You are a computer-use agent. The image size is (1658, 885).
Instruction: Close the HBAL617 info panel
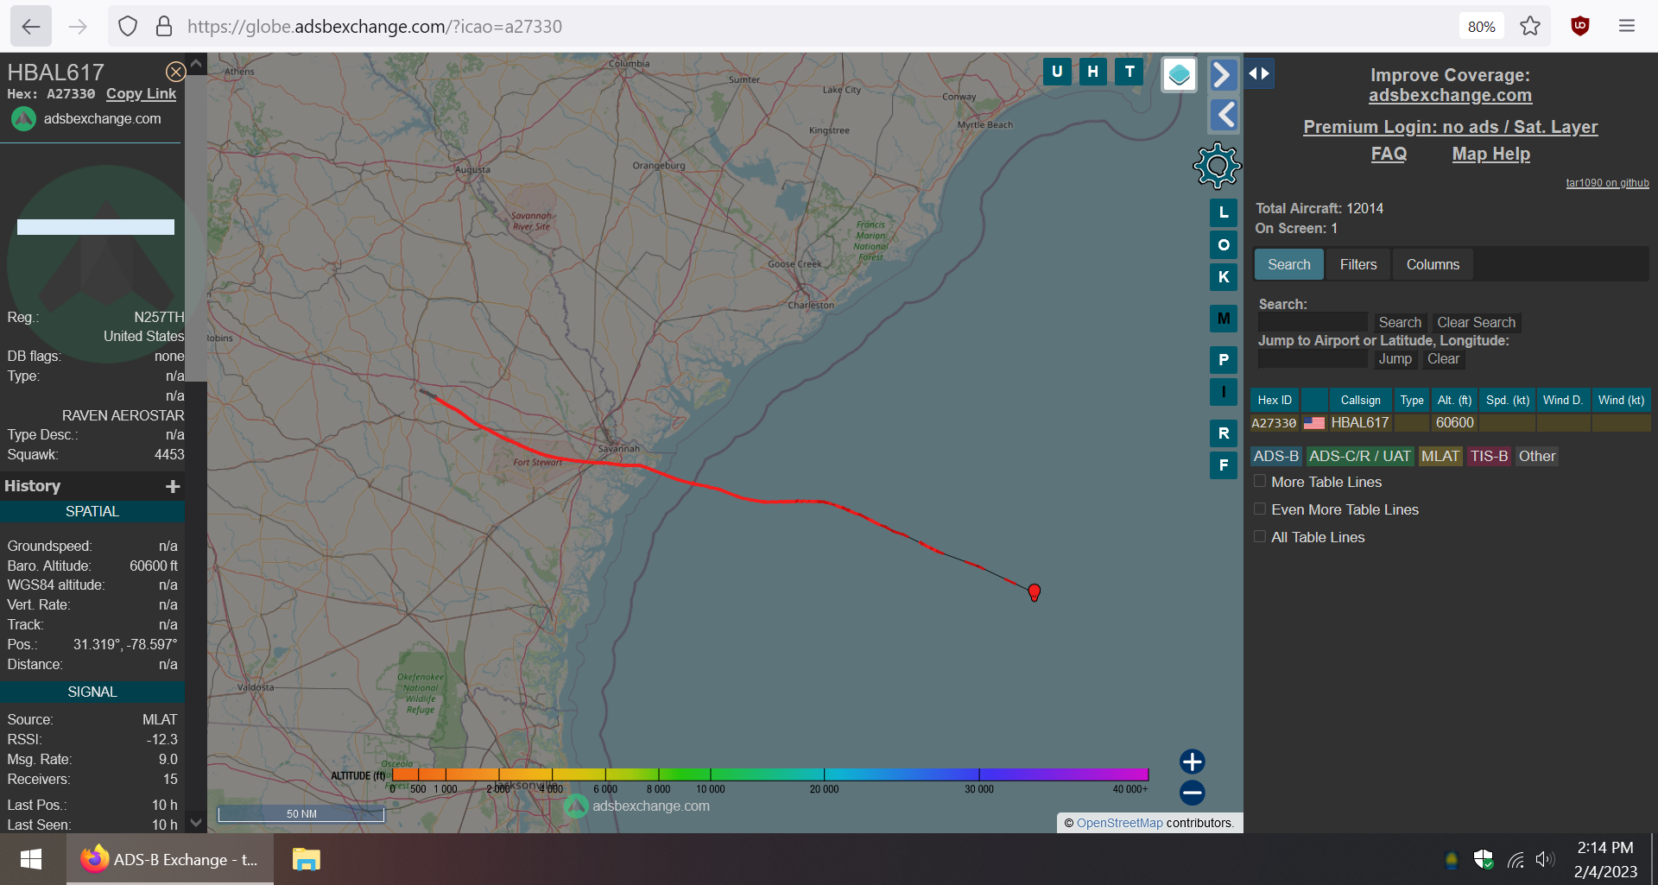pos(175,72)
